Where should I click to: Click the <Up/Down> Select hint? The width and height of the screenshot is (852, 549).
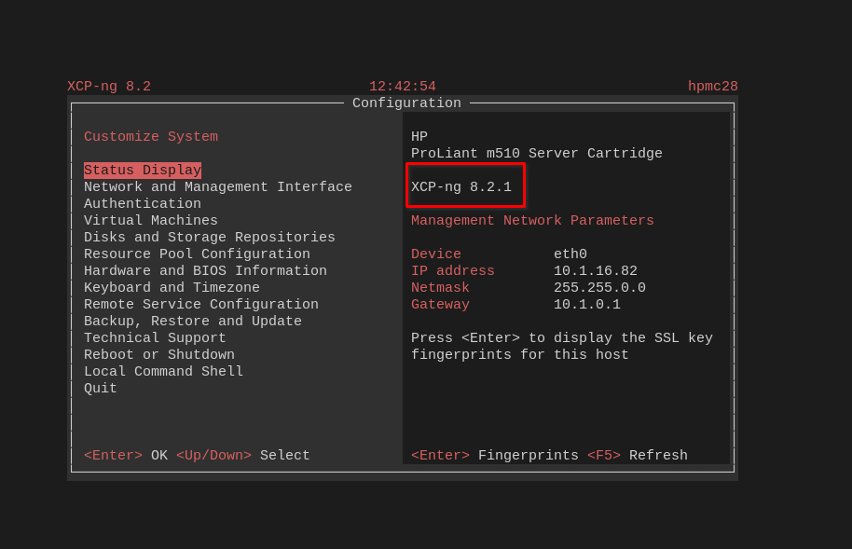[243, 456]
